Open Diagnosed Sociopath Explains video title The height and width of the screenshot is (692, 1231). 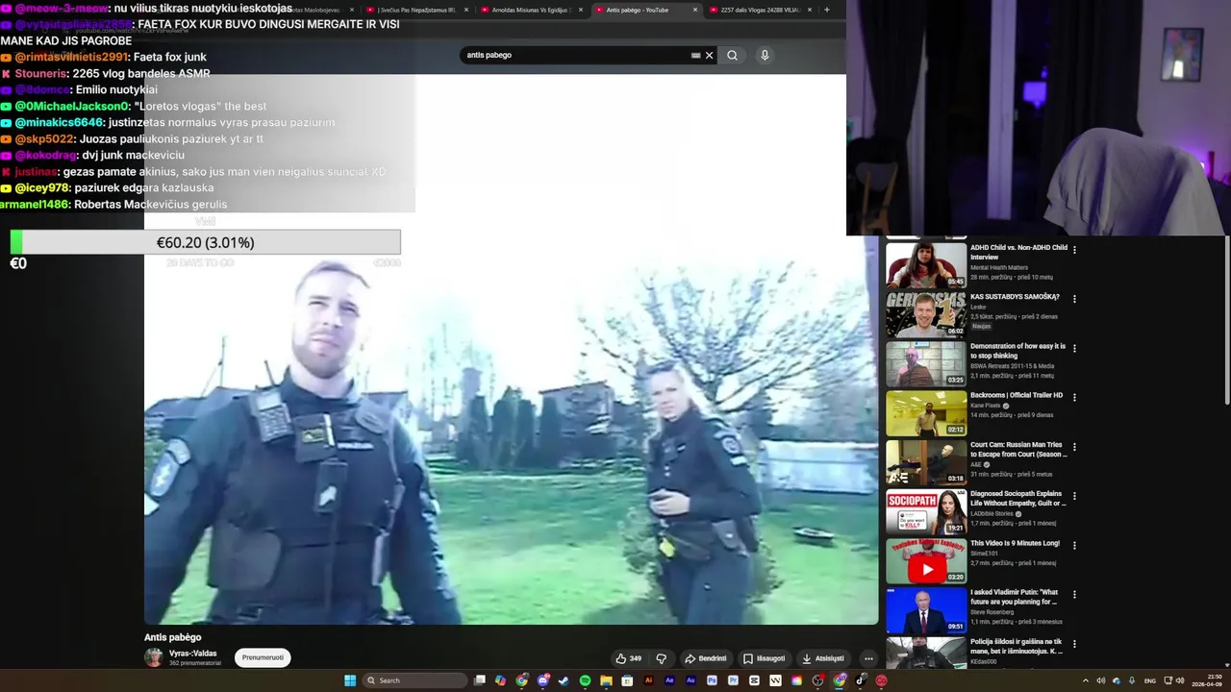pyautogui.click(x=1018, y=498)
